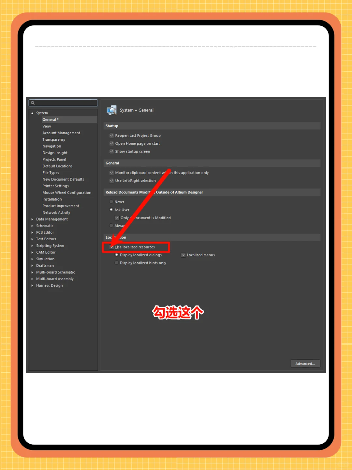
Task: Select the Ask User radio button
Action: 111,210
